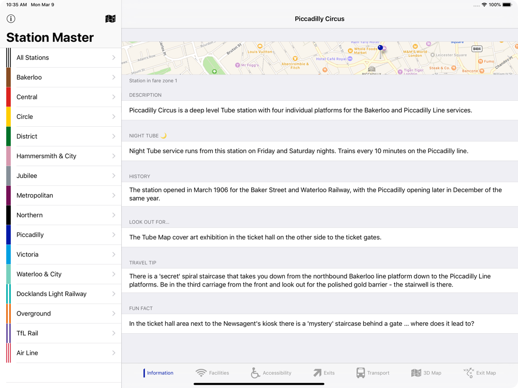The height and width of the screenshot is (388, 518).
Task: Click the Abercrombie & Fitch map marker
Action: (295, 59)
